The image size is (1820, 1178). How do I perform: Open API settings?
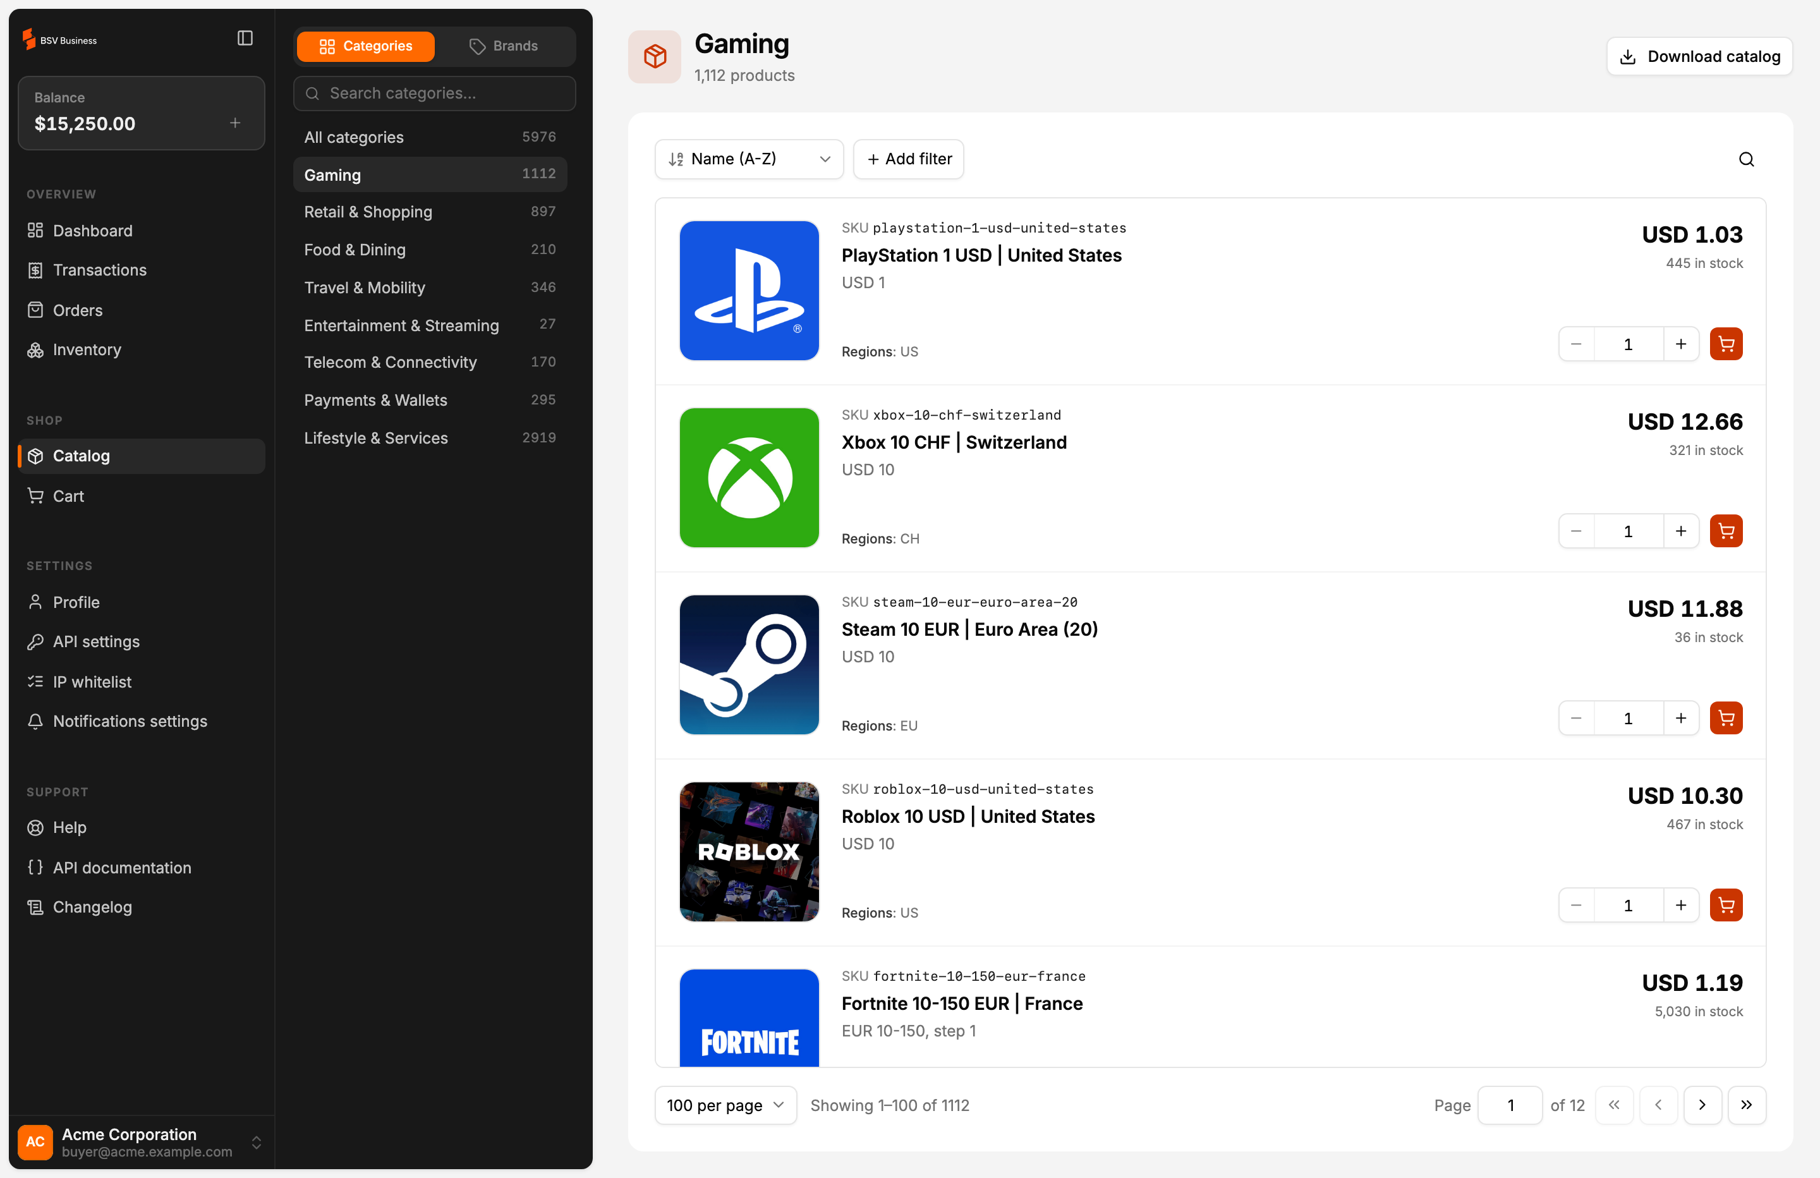(x=141, y=642)
